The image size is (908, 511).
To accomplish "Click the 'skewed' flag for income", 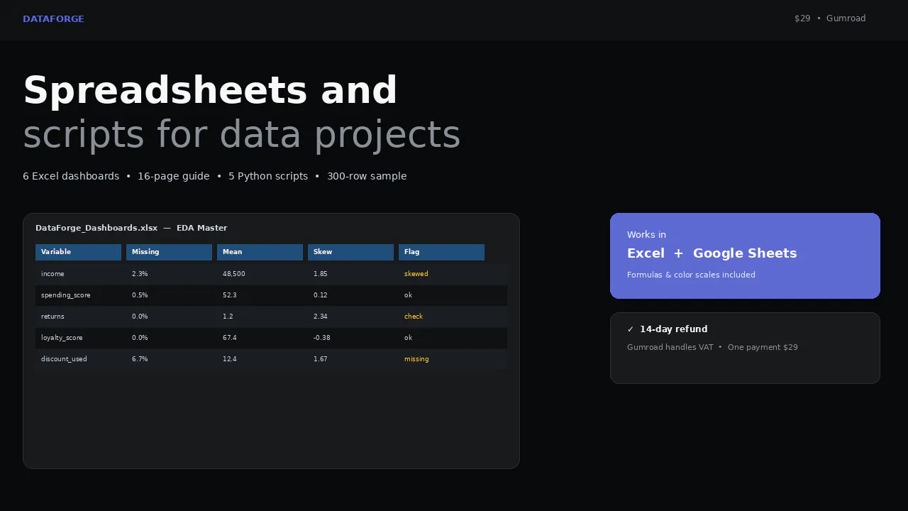I will tap(416, 274).
